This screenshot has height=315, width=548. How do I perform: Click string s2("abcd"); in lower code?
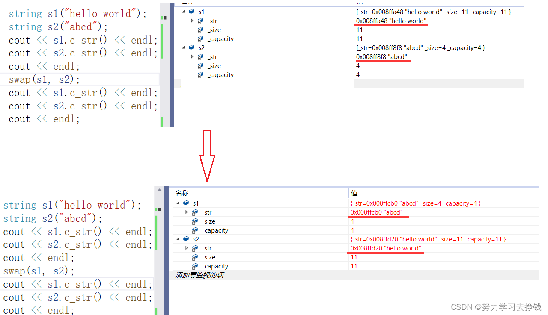tap(53, 218)
